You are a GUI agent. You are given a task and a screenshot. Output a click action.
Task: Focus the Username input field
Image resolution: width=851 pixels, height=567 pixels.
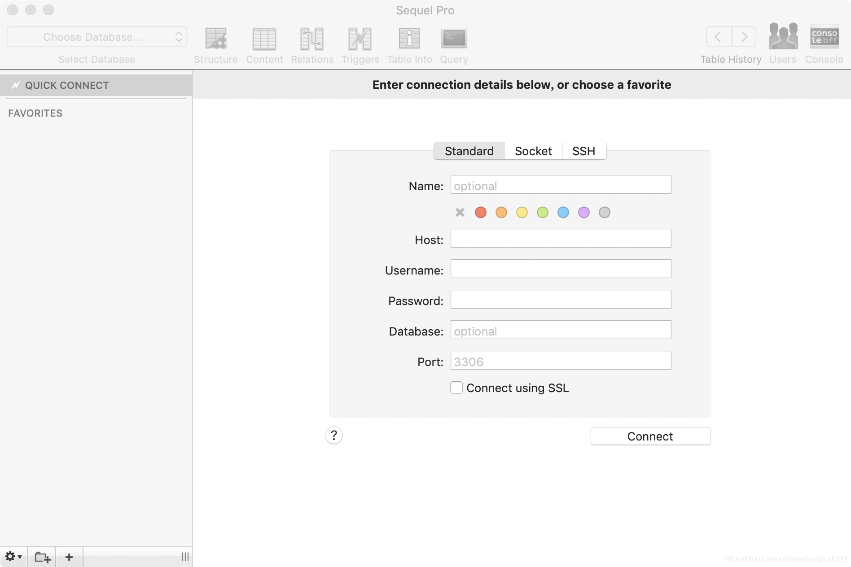click(x=561, y=269)
